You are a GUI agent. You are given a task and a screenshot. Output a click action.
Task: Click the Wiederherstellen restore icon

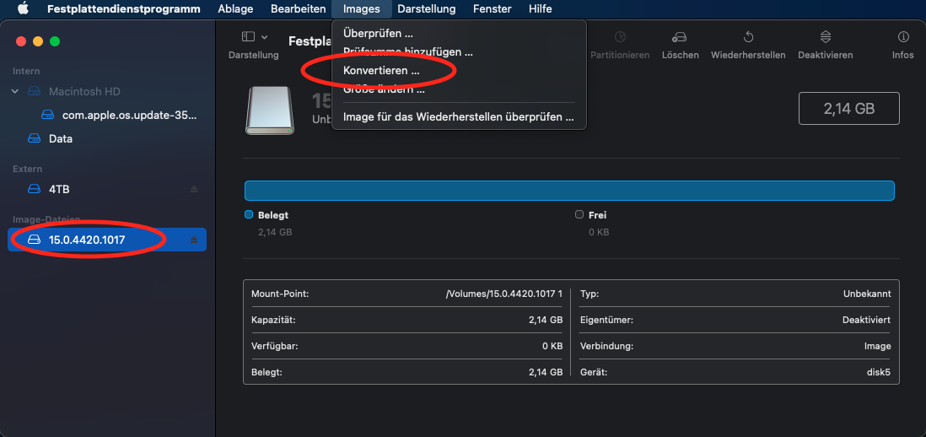tap(748, 37)
